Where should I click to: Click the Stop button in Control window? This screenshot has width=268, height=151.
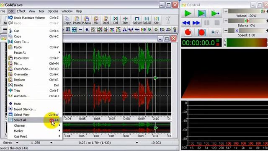217,23
